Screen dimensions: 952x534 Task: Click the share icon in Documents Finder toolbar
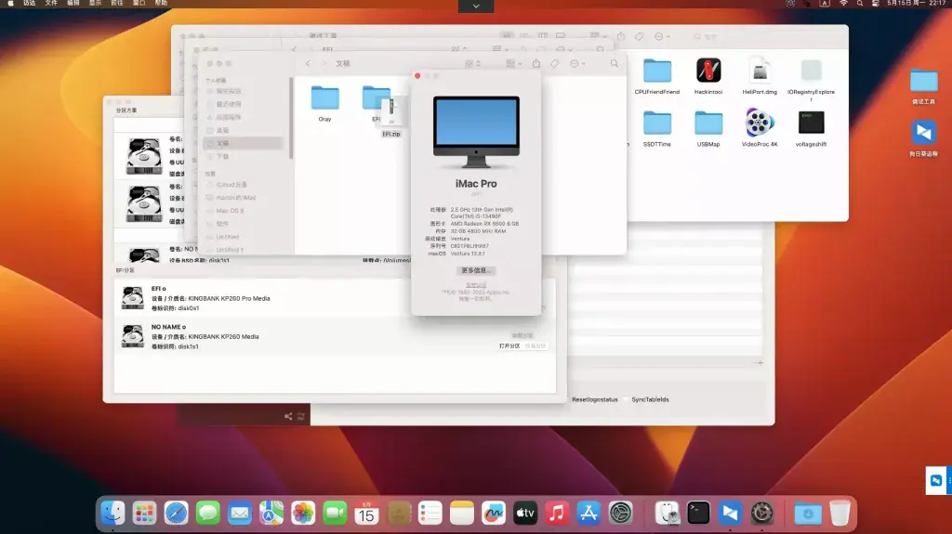(536, 63)
